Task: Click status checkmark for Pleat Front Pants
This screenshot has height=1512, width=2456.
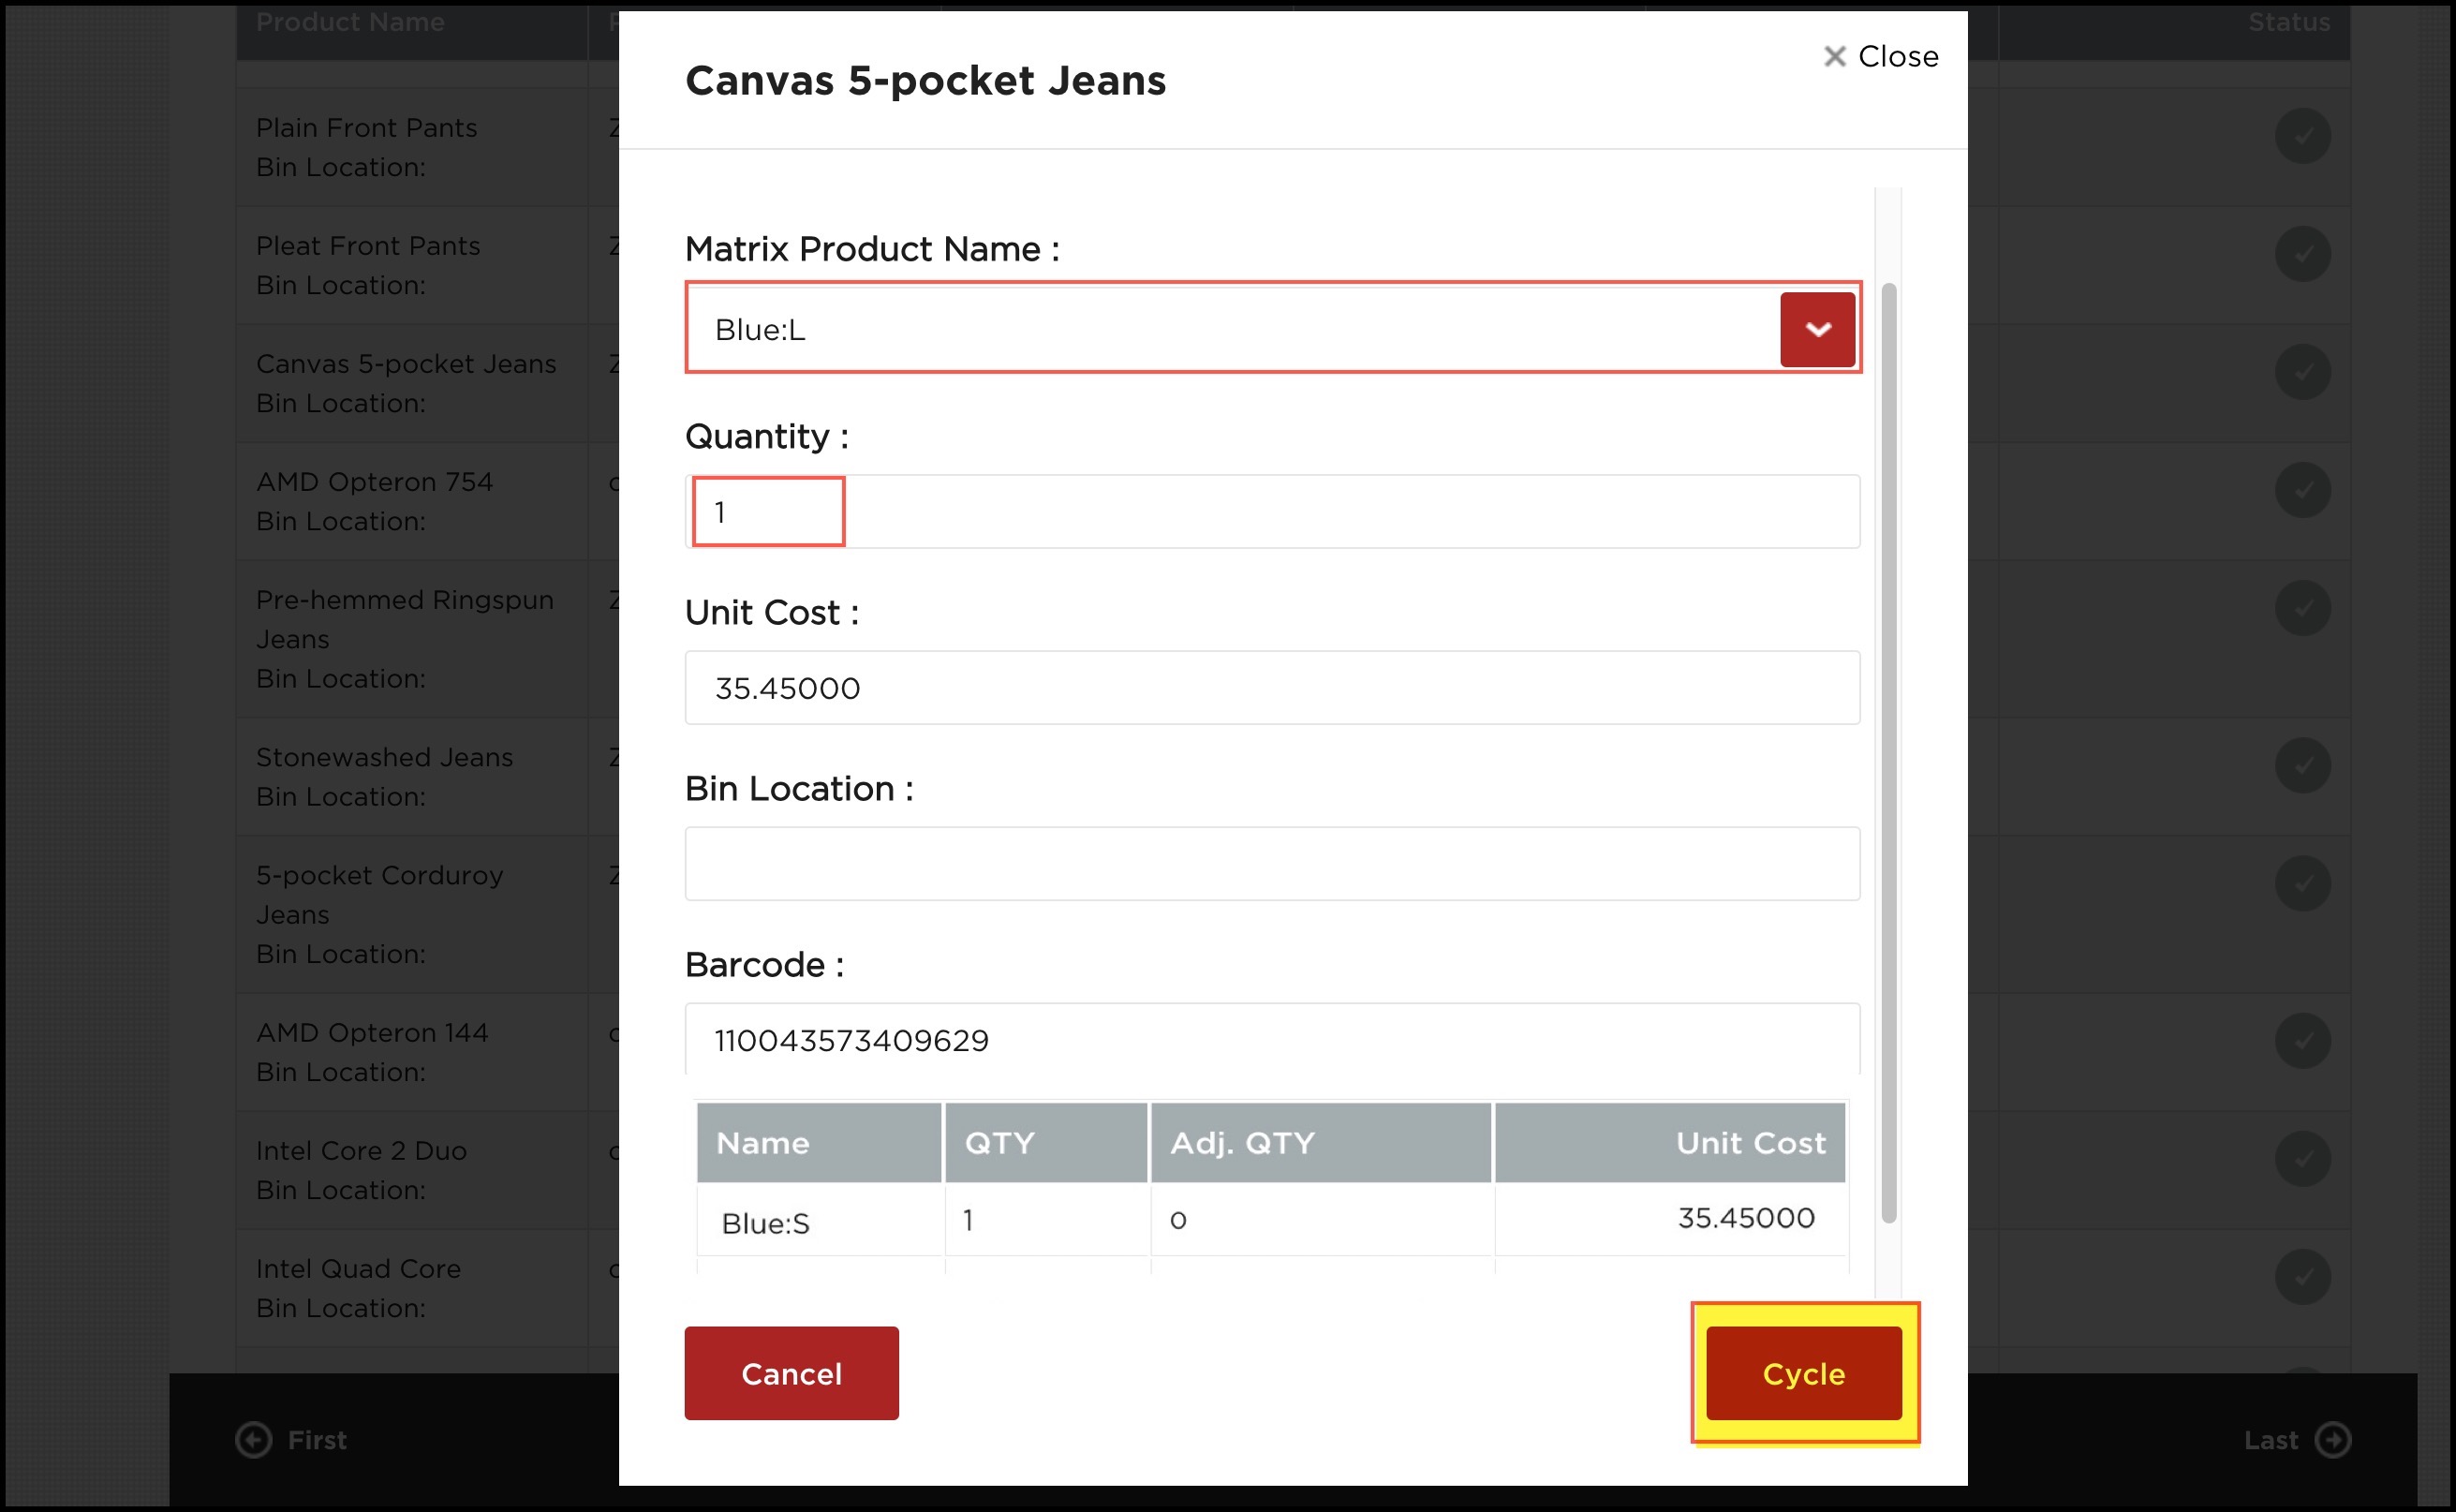Action: tap(2302, 254)
